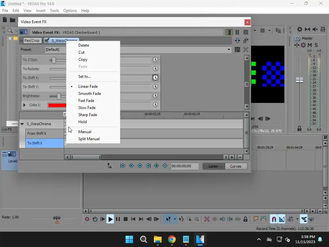Delete the selected keyframe
The width and height of the screenshot is (329, 247).
tap(165, 166)
